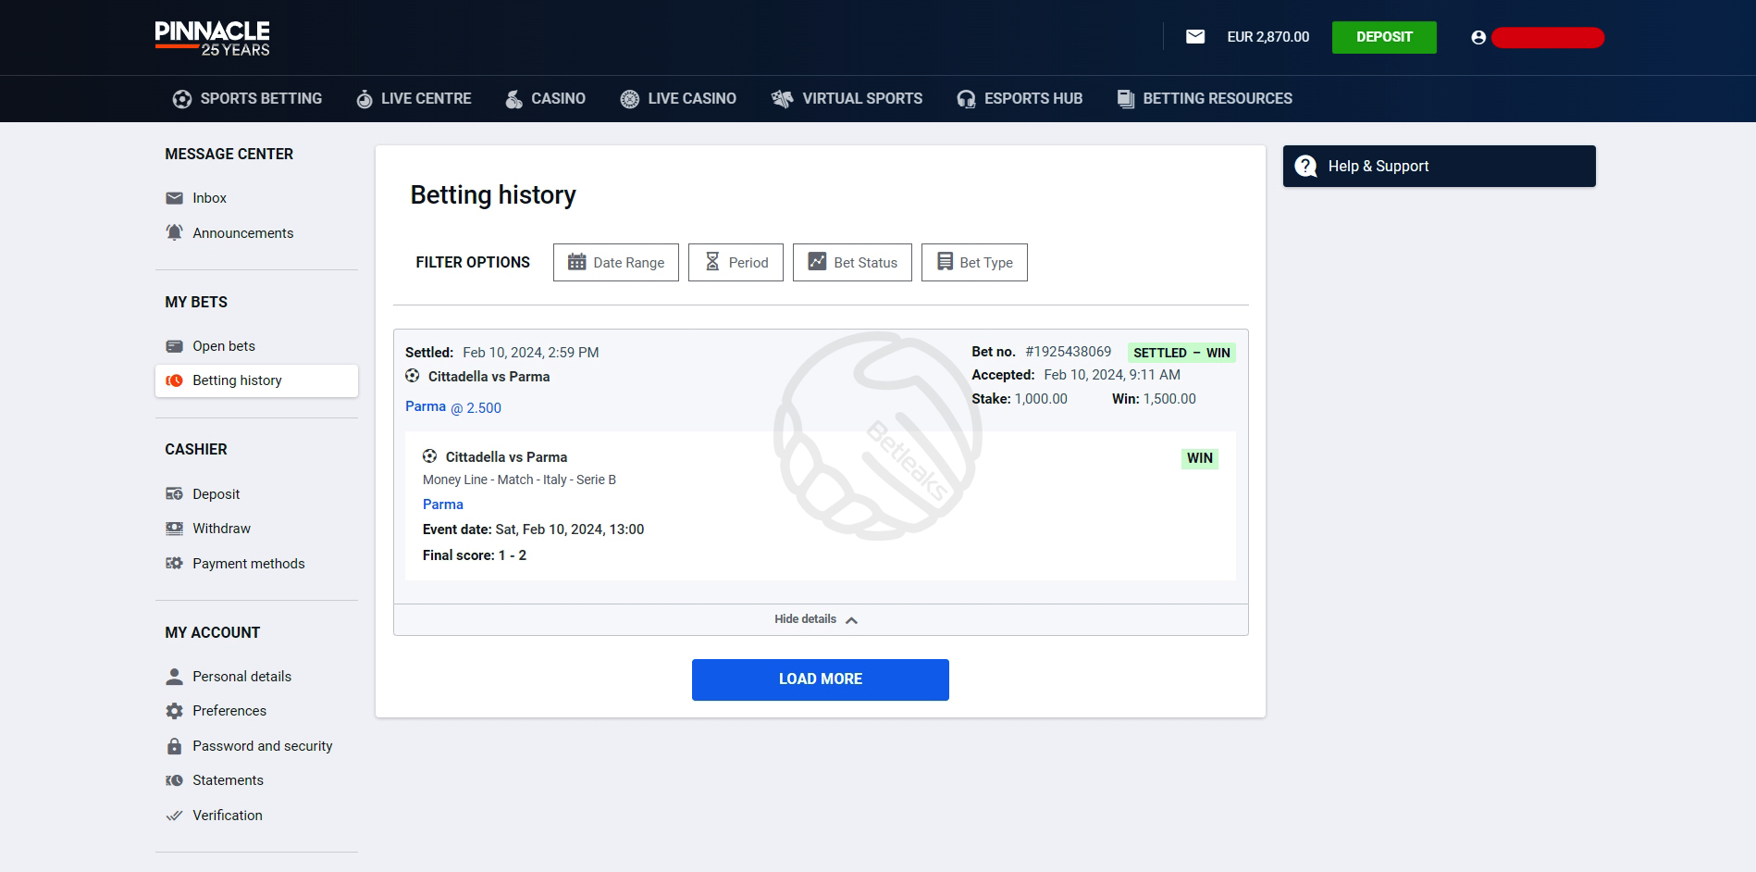Click the Announcements bell icon
This screenshot has width=1756, height=872.
[x=174, y=232]
